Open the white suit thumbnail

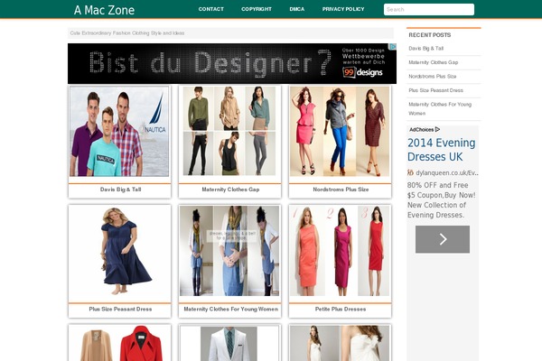pos(229,343)
